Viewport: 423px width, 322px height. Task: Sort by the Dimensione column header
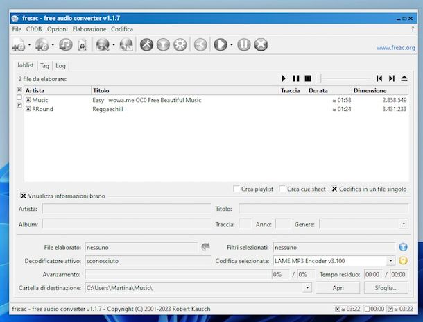380,90
